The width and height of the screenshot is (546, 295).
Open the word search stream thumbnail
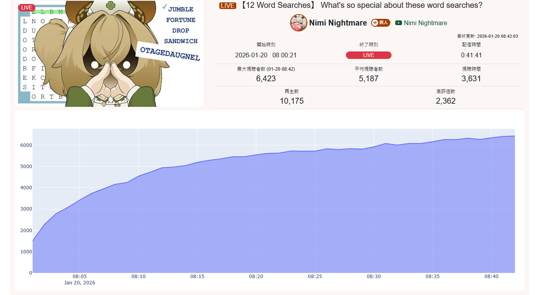[x=109, y=54]
